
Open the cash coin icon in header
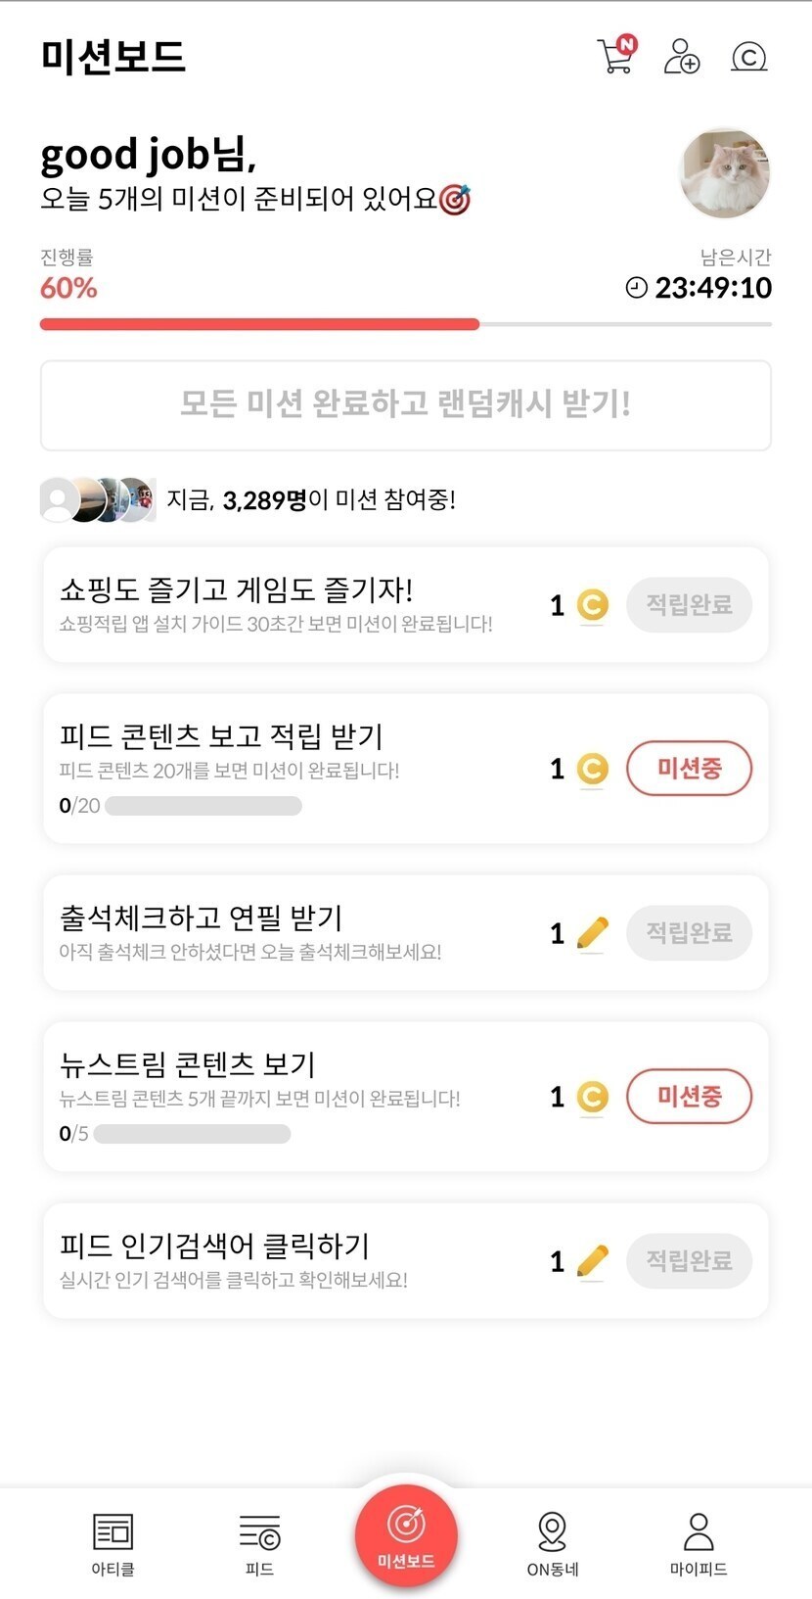(x=748, y=57)
